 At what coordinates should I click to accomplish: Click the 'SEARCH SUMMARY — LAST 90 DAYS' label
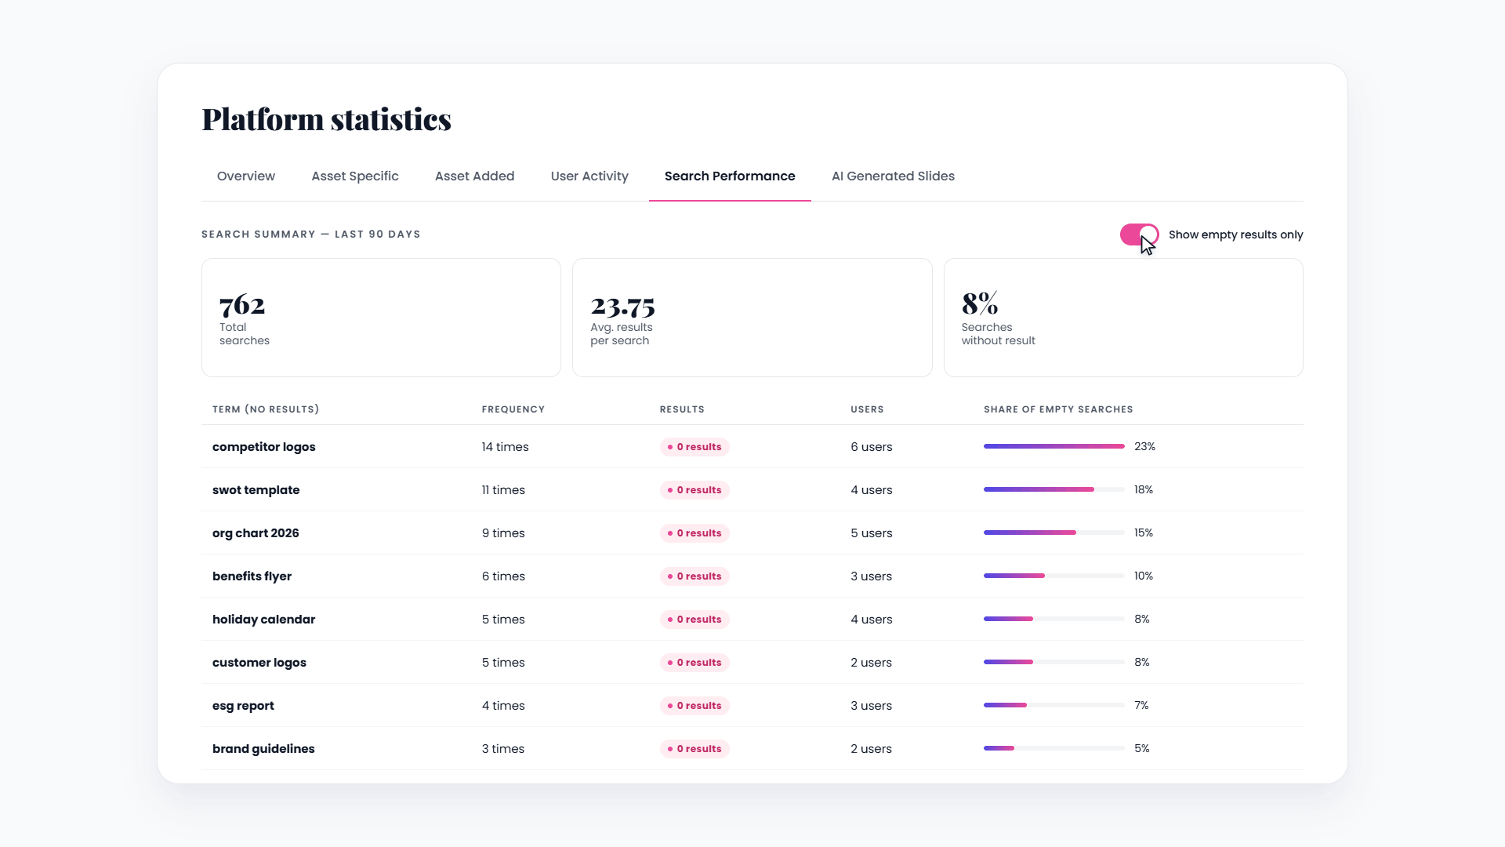point(311,234)
